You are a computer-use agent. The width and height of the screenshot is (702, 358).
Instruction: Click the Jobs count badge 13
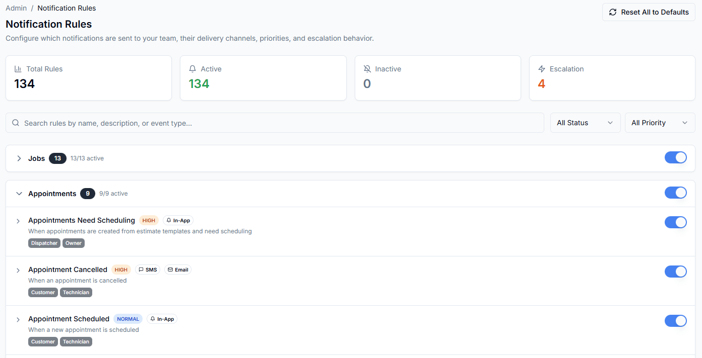(57, 158)
